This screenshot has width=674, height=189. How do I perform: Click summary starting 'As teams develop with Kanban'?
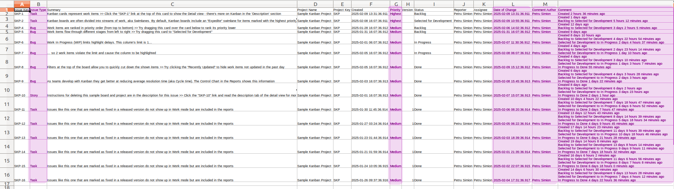point(172,76)
